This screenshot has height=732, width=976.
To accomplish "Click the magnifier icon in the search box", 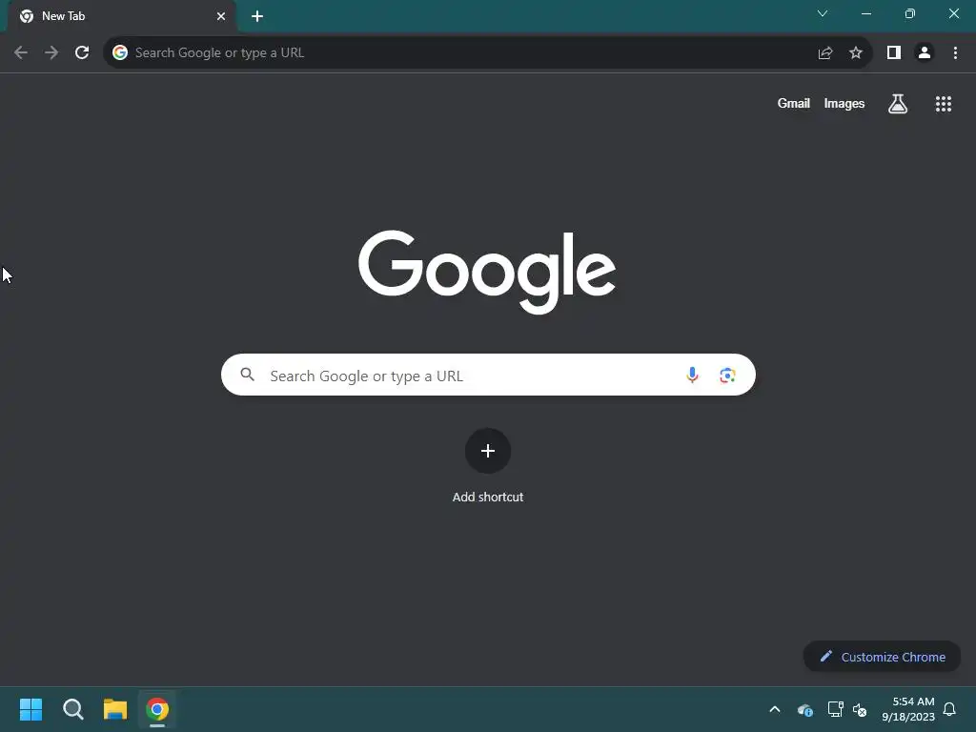I will [248, 374].
